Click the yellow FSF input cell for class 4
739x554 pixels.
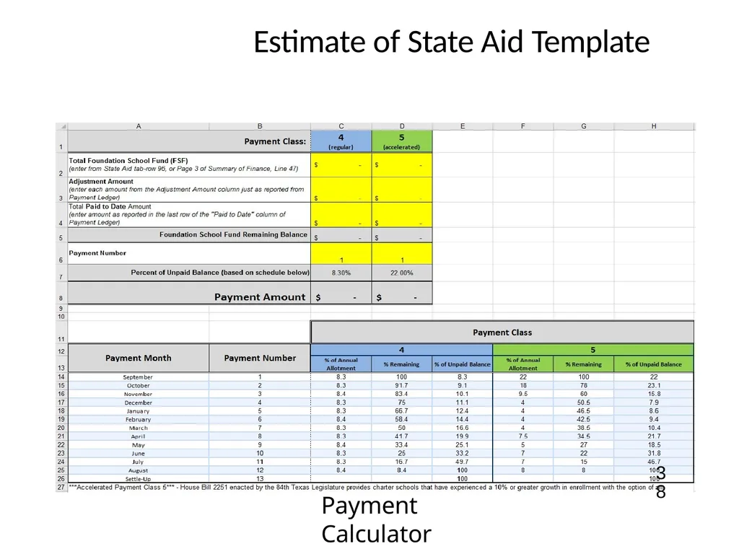click(341, 164)
